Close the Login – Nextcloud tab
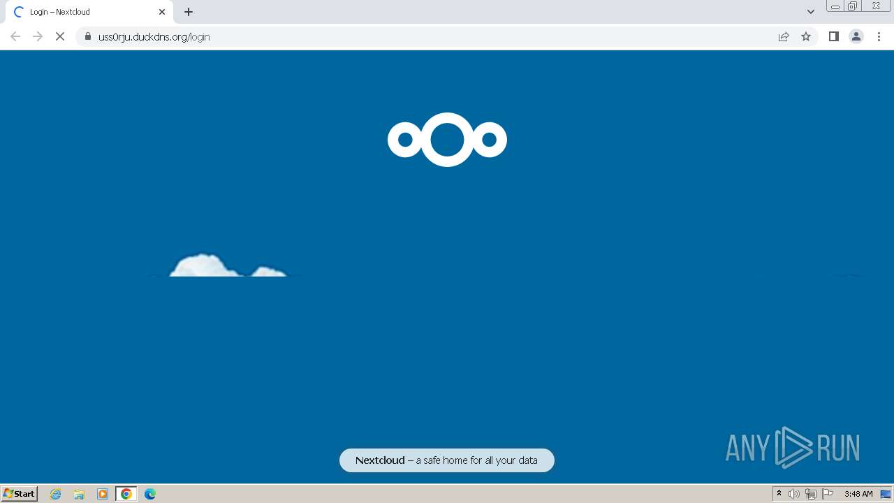 coord(162,12)
